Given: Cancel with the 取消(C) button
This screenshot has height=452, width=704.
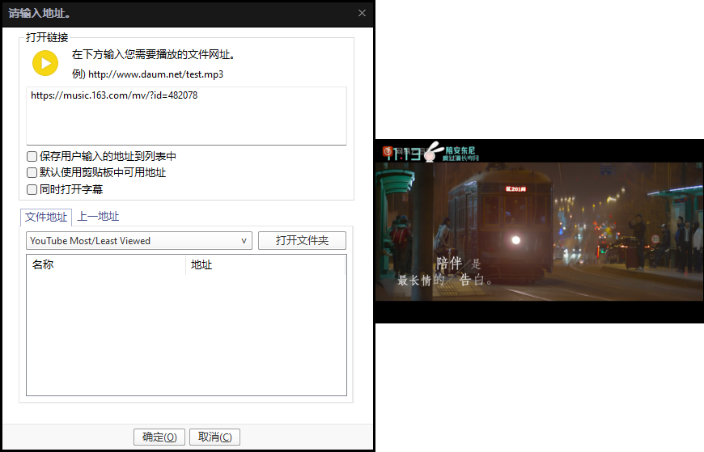Looking at the screenshot, I should 214,437.
